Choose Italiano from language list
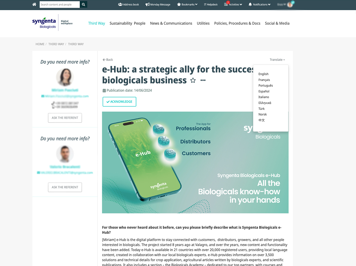Screen dimensions: 356x266 pyautogui.click(x=264, y=97)
